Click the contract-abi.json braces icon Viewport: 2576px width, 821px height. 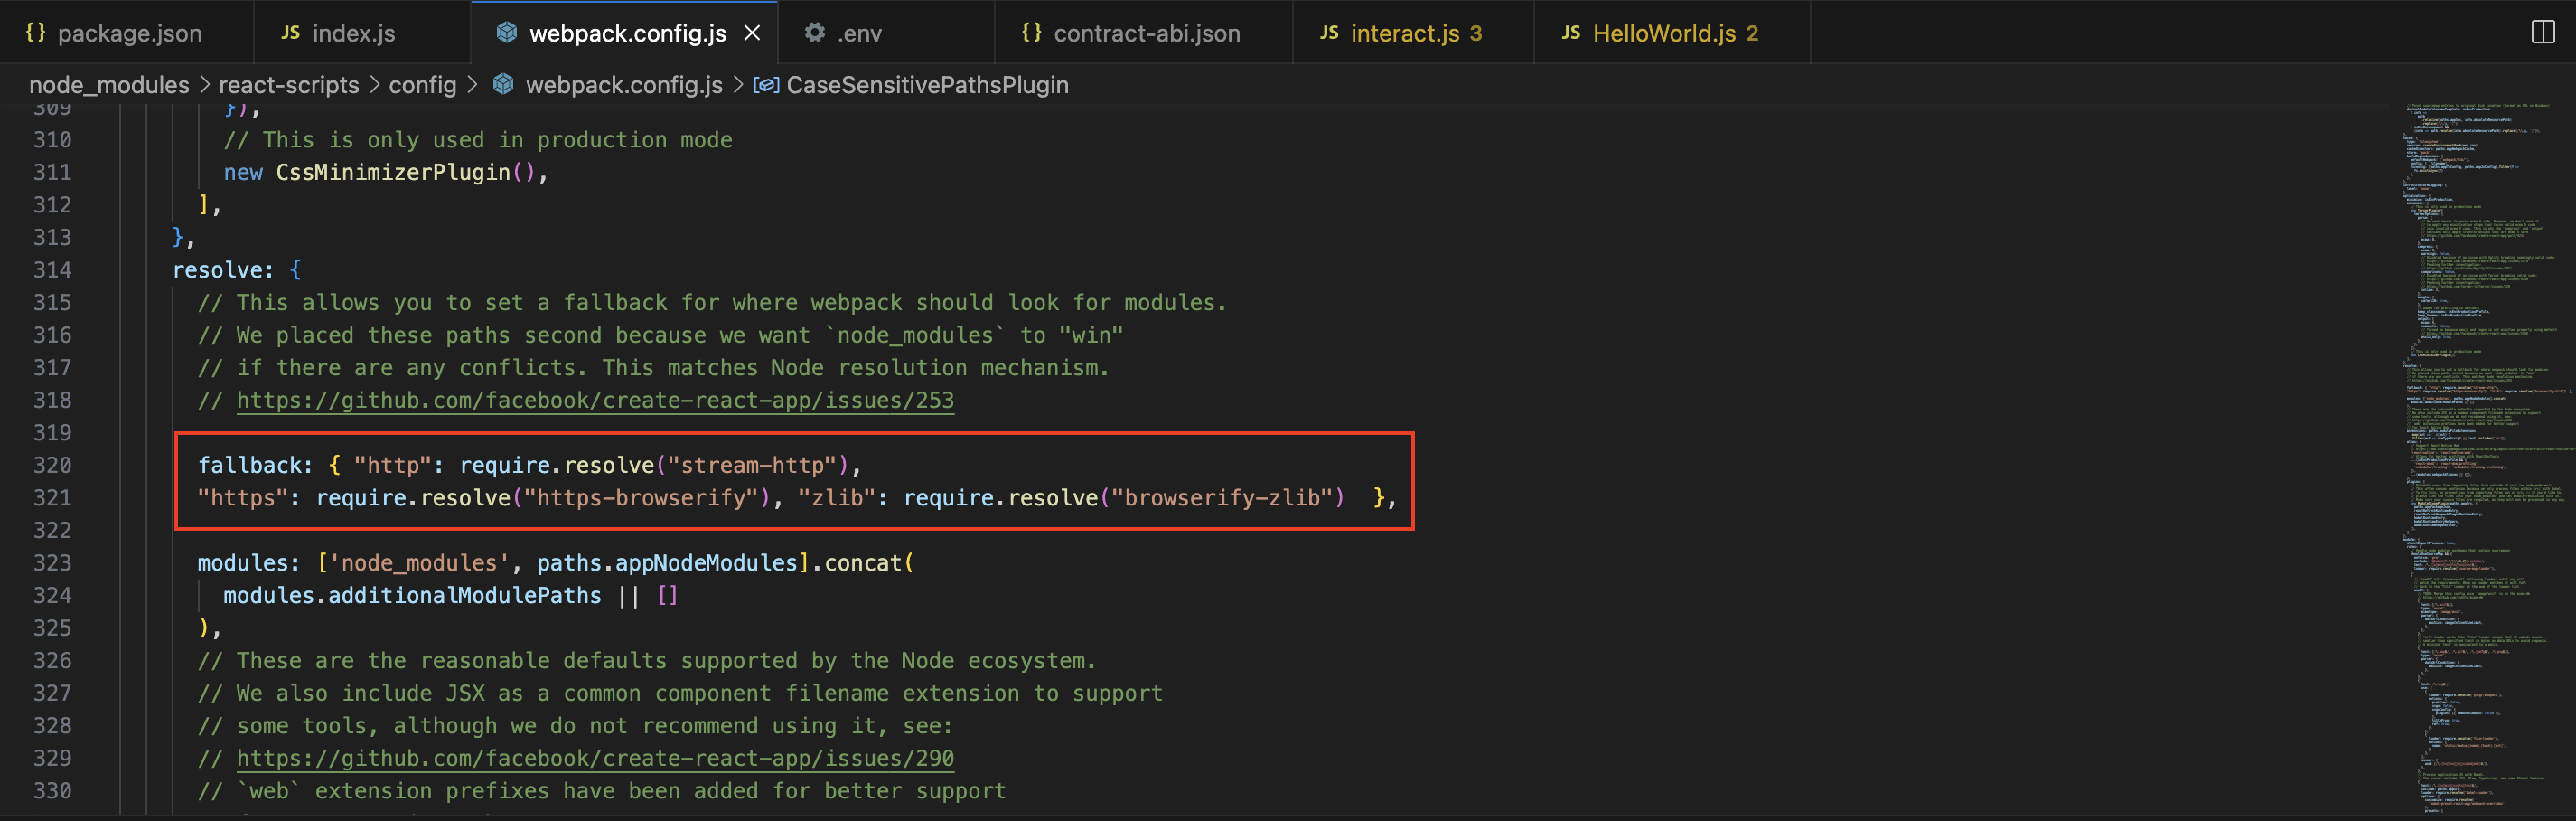pyautogui.click(x=1031, y=33)
